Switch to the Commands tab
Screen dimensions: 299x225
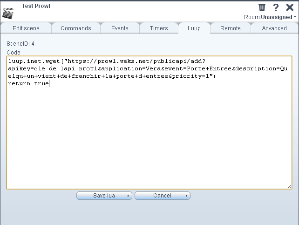coord(76,28)
